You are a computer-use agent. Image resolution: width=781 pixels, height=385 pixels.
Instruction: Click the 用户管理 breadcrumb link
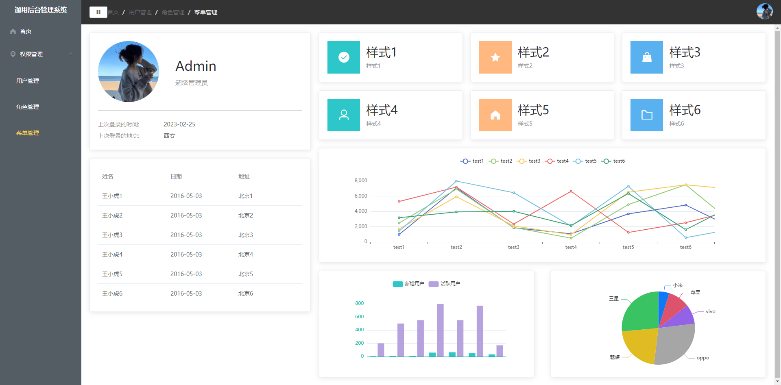pyautogui.click(x=140, y=12)
